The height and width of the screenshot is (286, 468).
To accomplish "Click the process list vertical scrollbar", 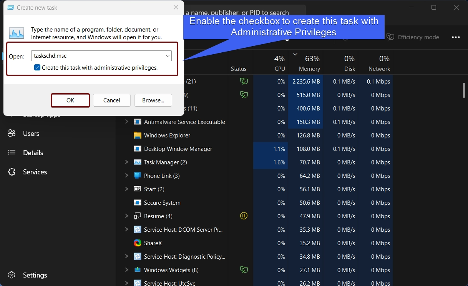I will click(x=464, y=90).
